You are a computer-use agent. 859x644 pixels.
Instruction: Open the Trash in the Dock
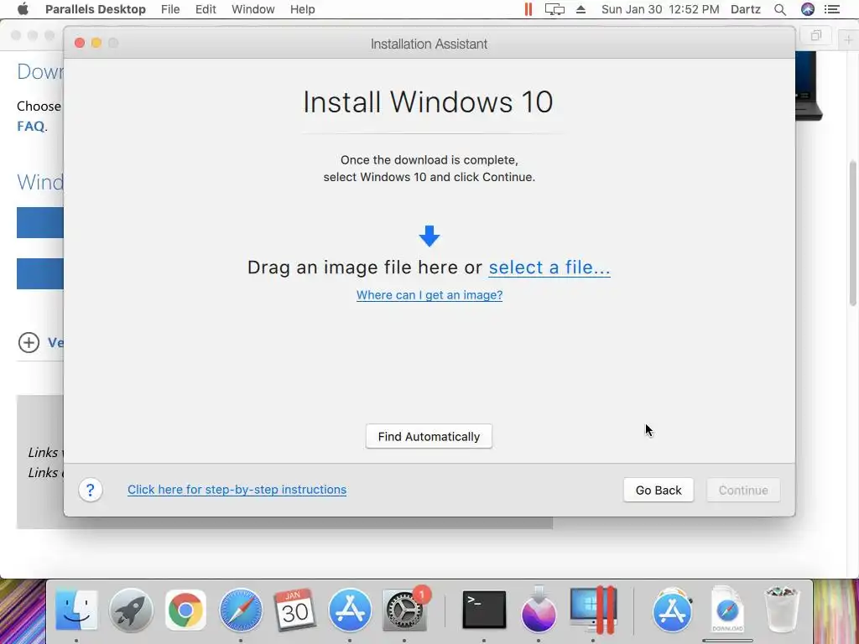[x=782, y=610]
